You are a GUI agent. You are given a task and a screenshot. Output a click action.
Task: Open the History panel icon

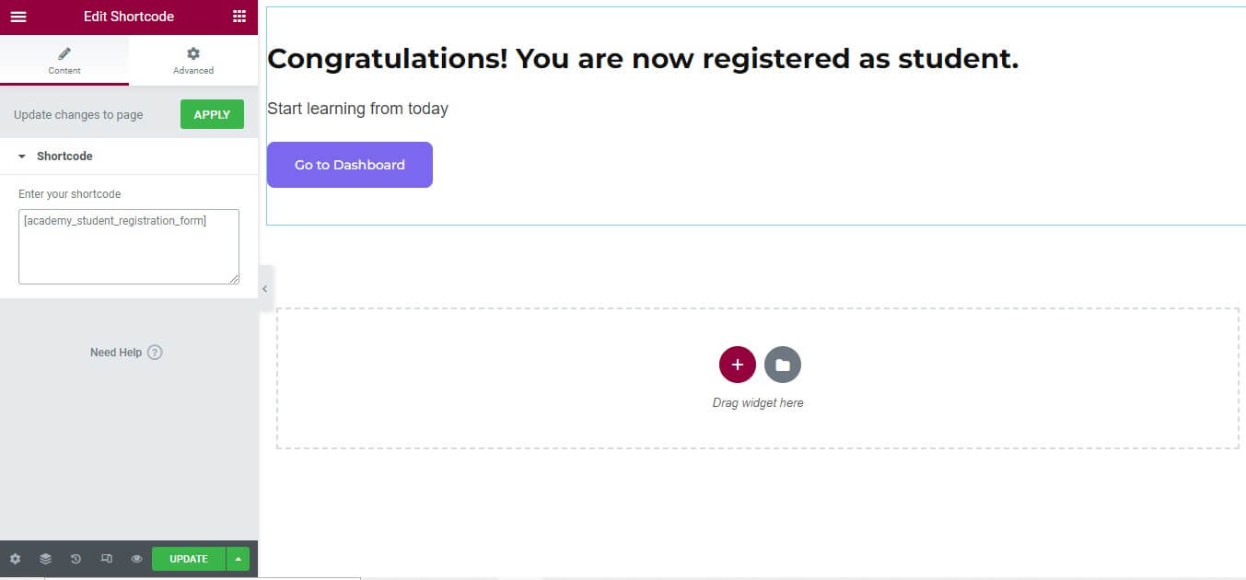coord(76,559)
